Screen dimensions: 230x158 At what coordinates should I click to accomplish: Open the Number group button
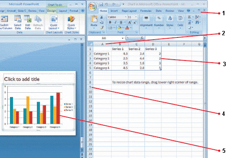[x=159, y=22]
